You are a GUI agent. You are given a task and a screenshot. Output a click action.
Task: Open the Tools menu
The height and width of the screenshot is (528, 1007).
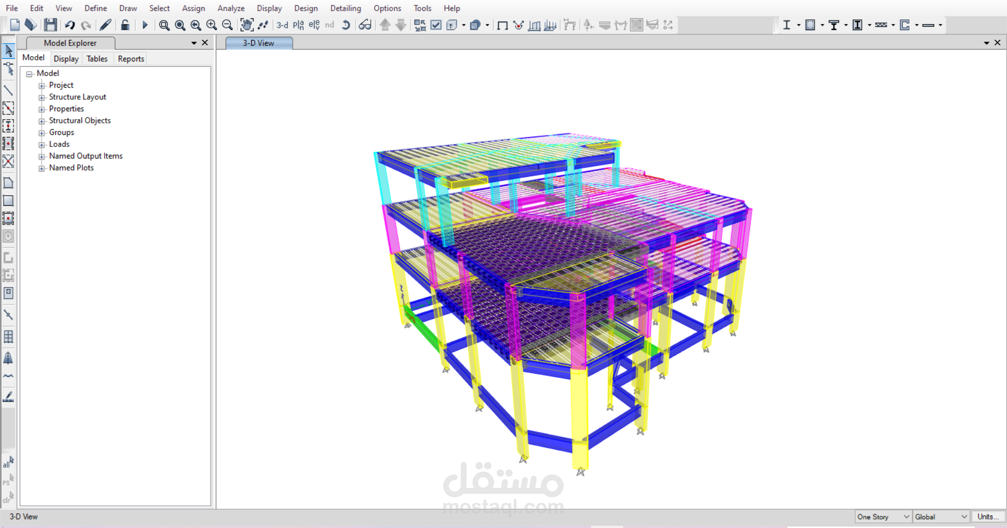coord(422,8)
